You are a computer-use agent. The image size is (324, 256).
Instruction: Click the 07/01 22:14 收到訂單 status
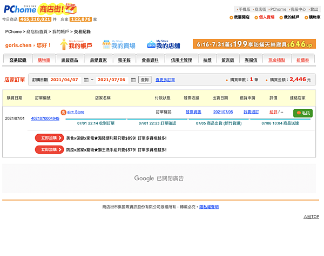96,123
